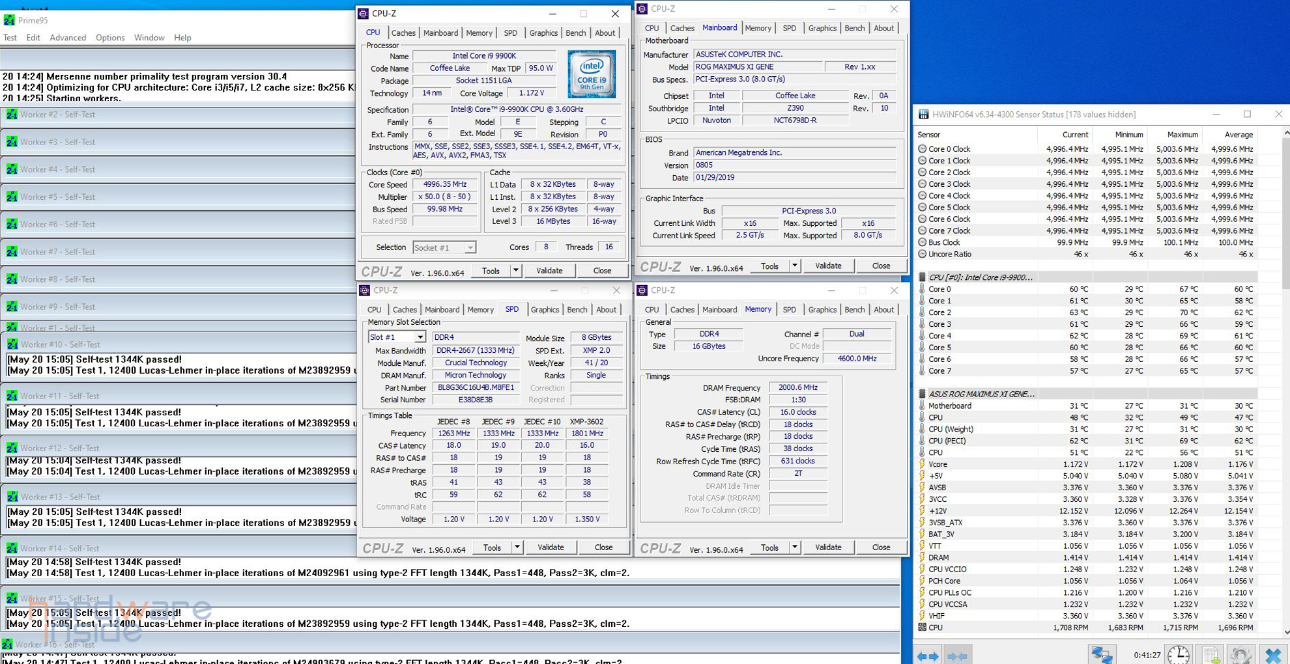Select the SPD tab in CPU-Z Memory window

click(789, 309)
